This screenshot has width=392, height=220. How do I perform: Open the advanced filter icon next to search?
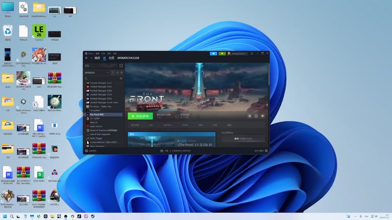click(x=121, y=79)
